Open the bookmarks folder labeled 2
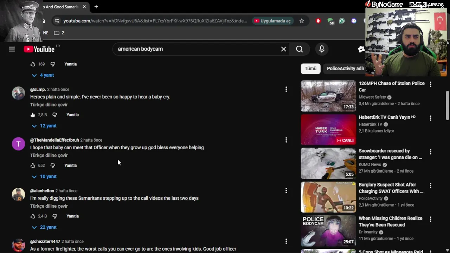Viewport: 450px width, 253px height. (59, 33)
